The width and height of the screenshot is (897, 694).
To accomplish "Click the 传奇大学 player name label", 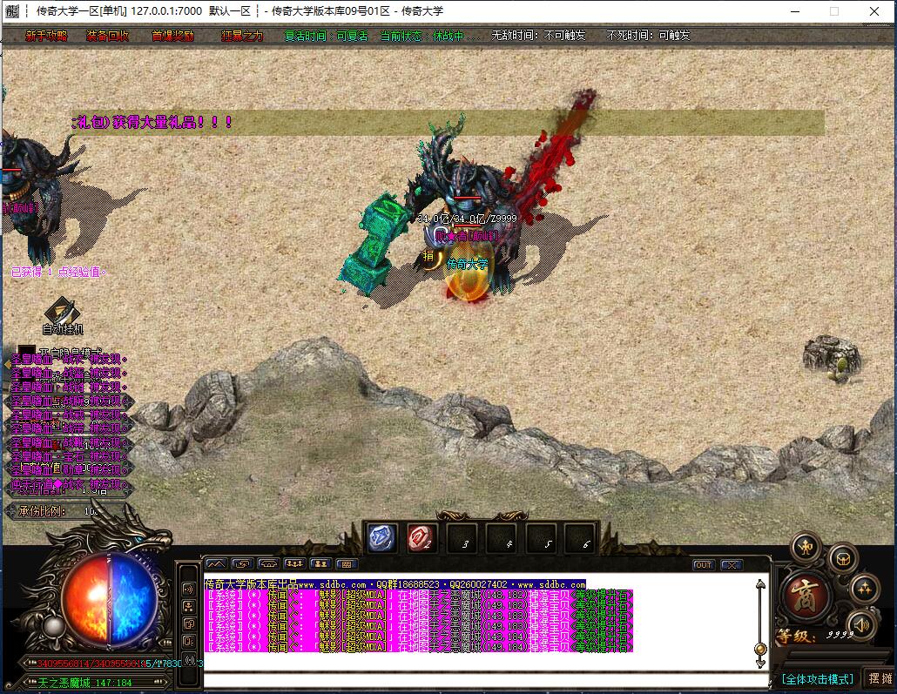I will (467, 265).
